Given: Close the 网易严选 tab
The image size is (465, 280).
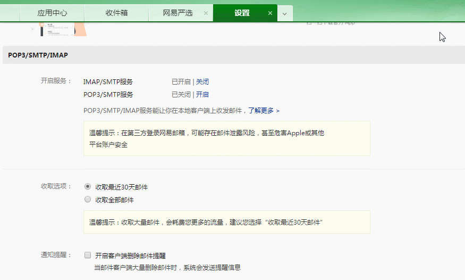Looking at the screenshot, I should click(206, 13).
